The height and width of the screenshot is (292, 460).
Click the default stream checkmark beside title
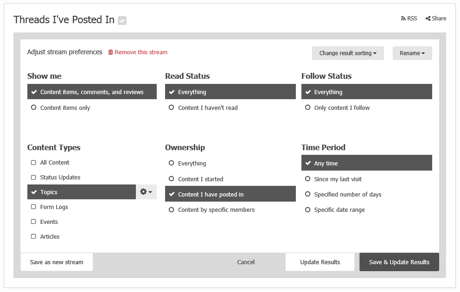[x=122, y=20]
